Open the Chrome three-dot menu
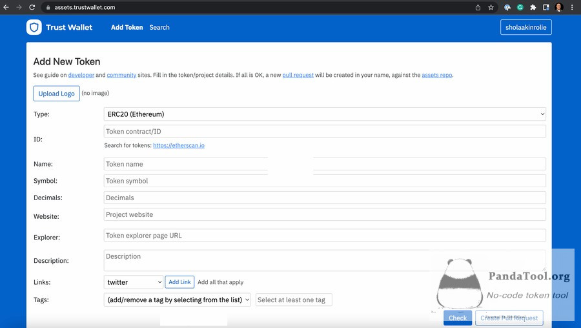The width and height of the screenshot is (581, 328). click(573, 7)
